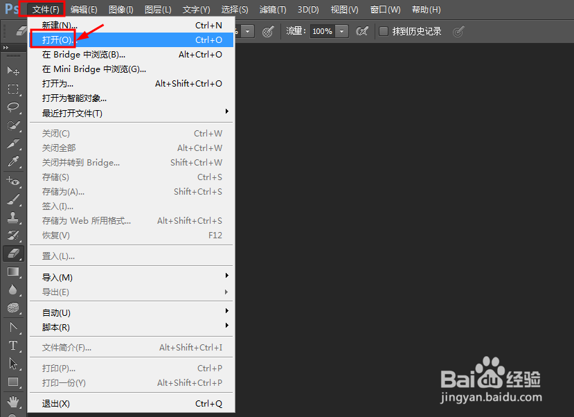Open the 流量 percentage dropdown arrow
The width and height of the screenshot is (574, 417).
(341, 31)
